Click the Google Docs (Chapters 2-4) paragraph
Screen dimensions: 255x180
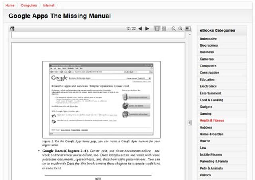101,159
